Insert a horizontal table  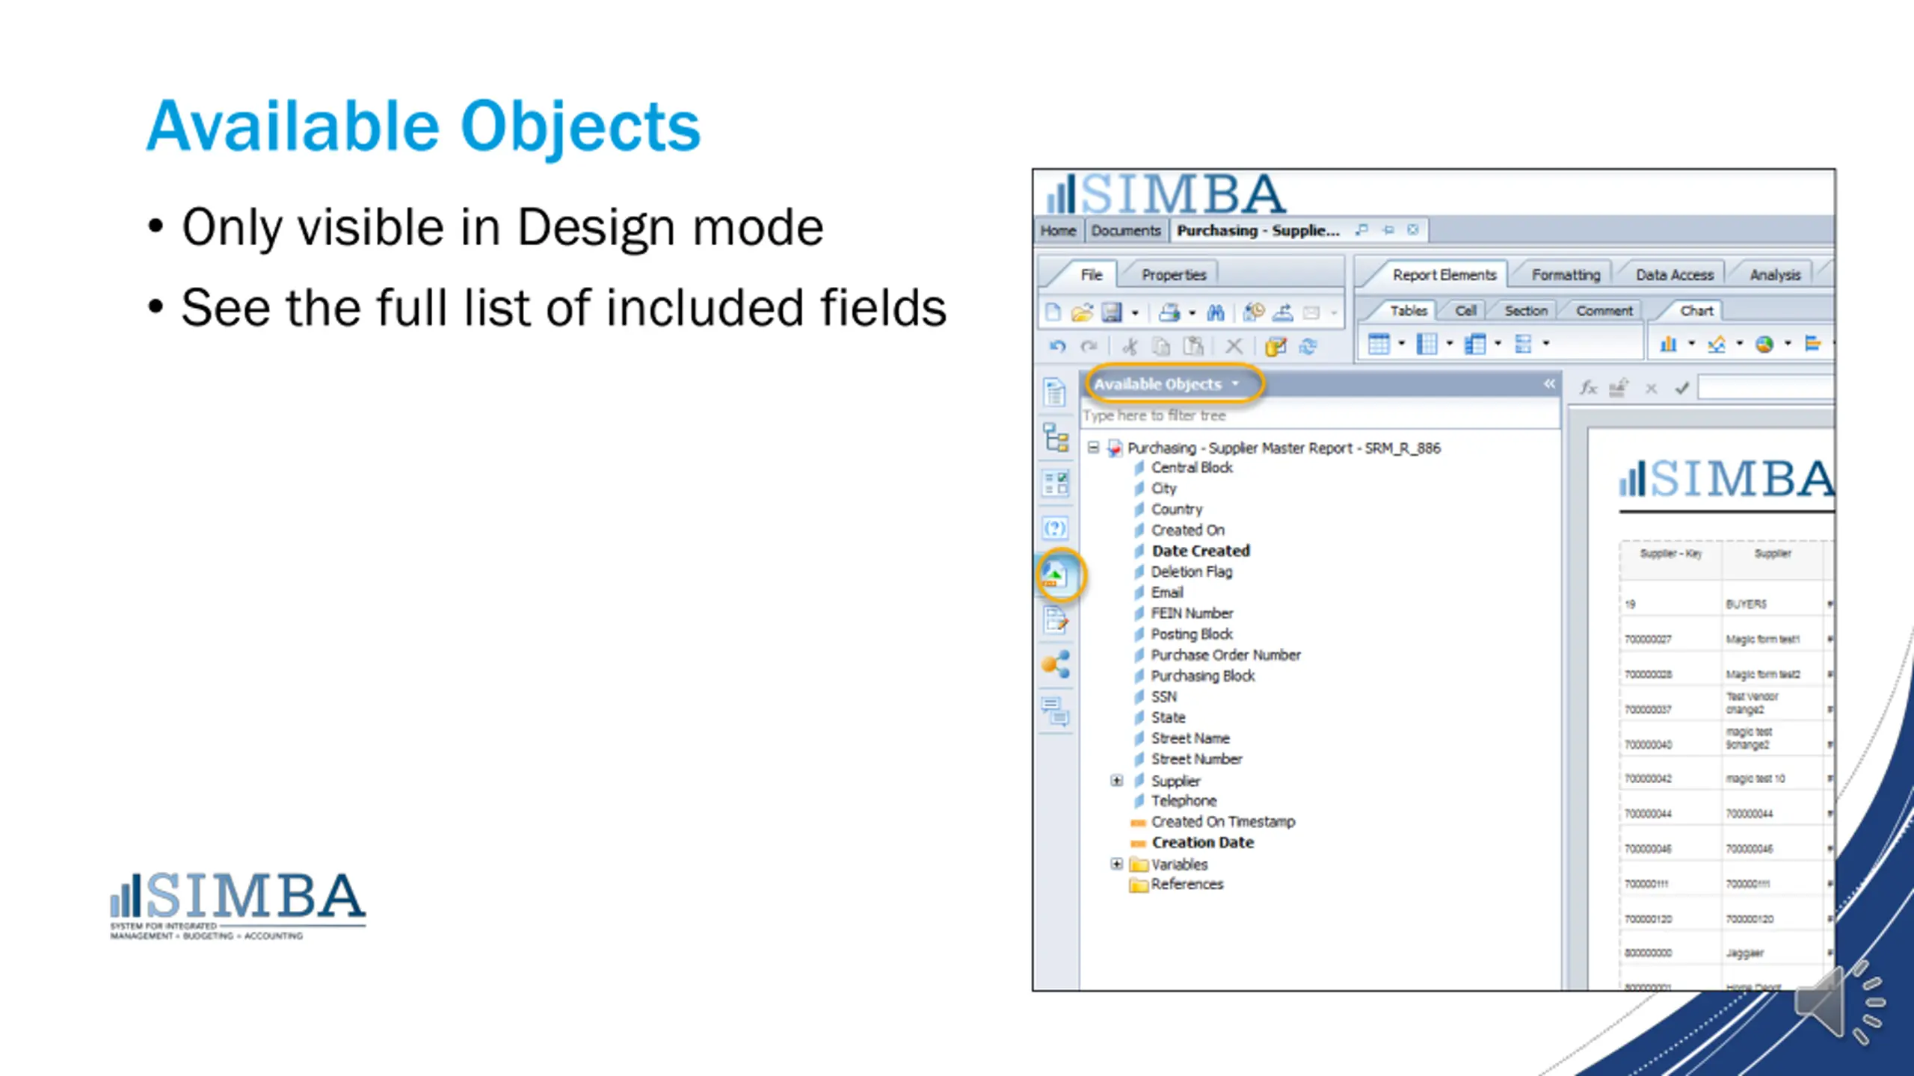1427,344
